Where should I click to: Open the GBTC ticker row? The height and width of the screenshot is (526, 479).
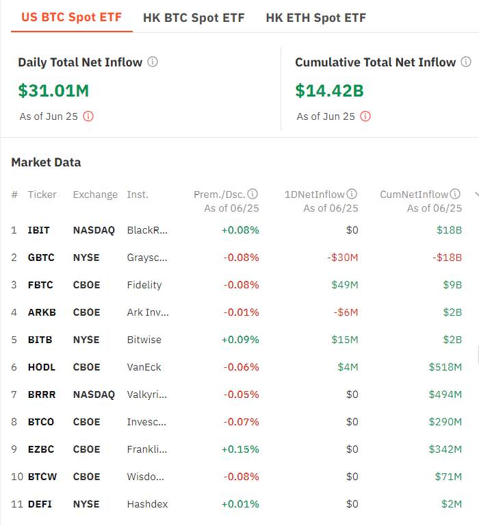pyautogui.click(x=236, y=258)
